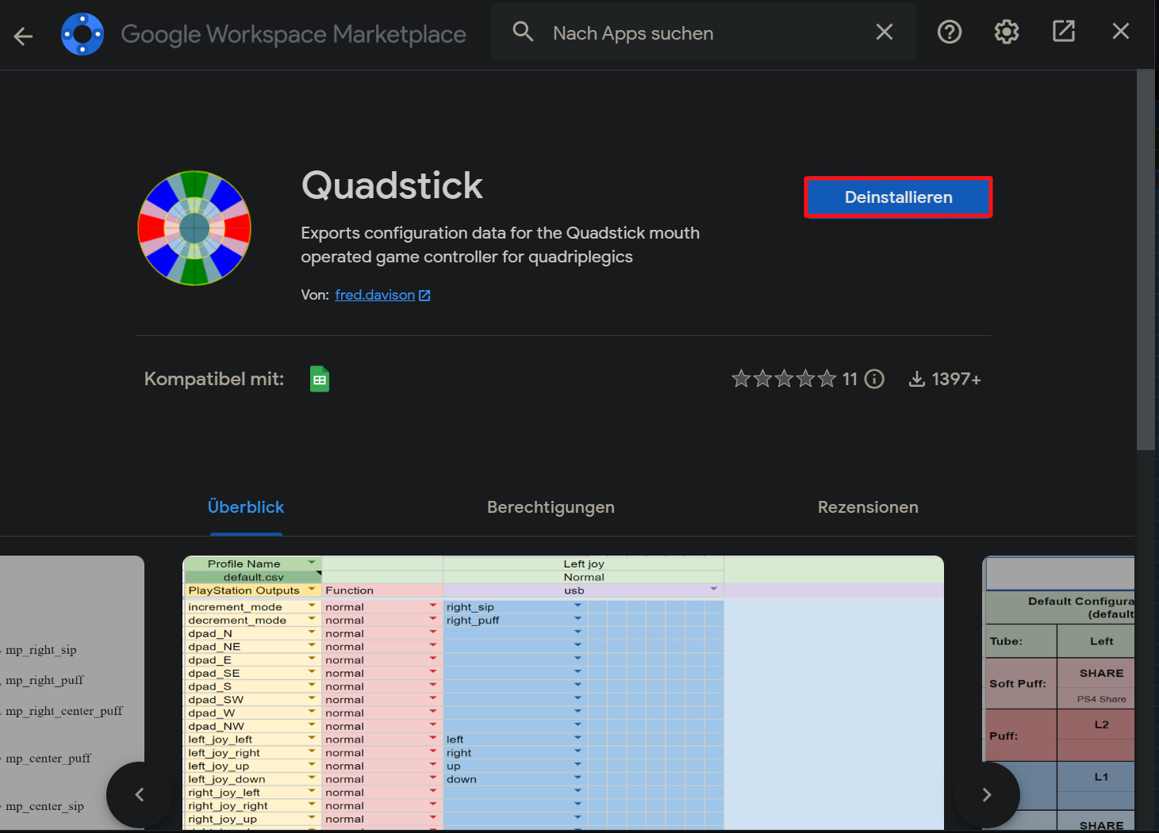Show next screenshot with right chevron
The width and height of the screenshot is (1159, 833).
pos(986,794)
